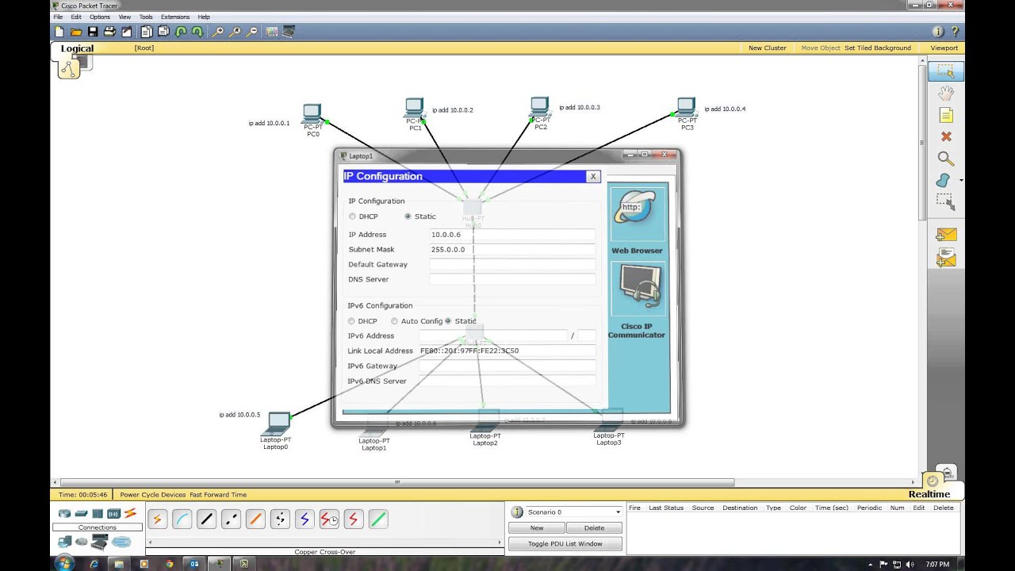
Task: Select the Resize Shape tool
Action: click(945, 201)
